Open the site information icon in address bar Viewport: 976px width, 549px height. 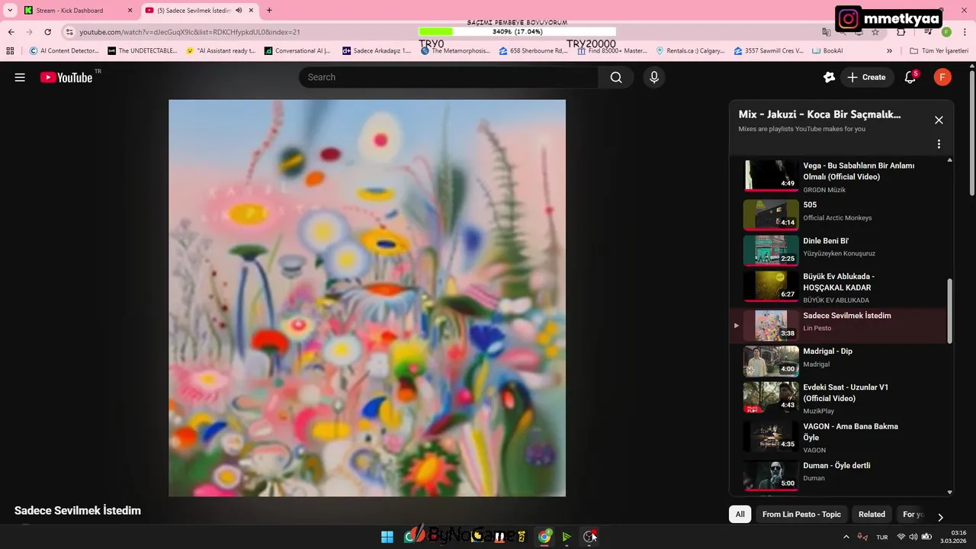(69, 32)
